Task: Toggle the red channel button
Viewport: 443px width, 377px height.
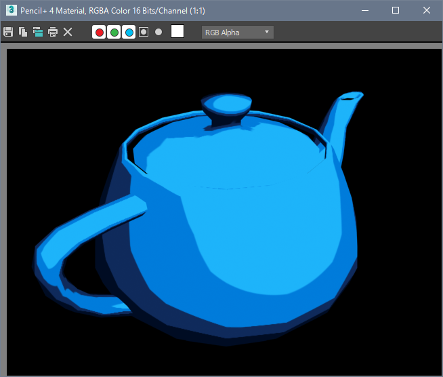Action: tap(99, 32)
